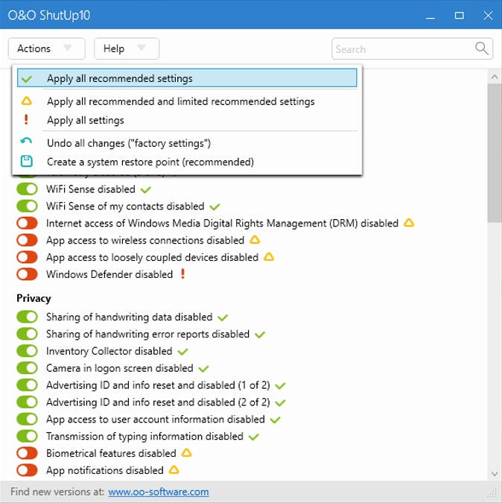Choose Apply all recommended and limited recommended settings
The width and height of the screenshot is (502, 503).
point(187,101)
